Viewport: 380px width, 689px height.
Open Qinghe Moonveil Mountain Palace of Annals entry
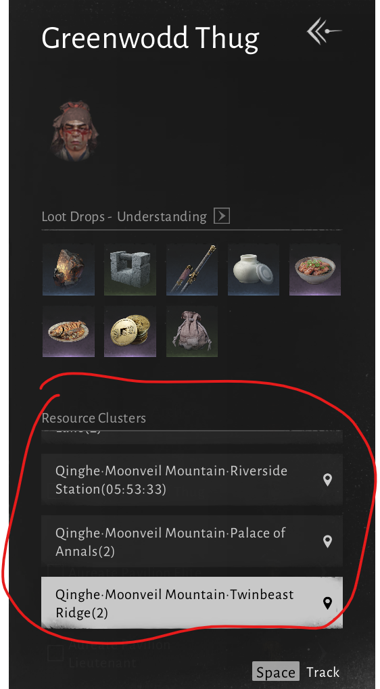click(x=192, y=542)
